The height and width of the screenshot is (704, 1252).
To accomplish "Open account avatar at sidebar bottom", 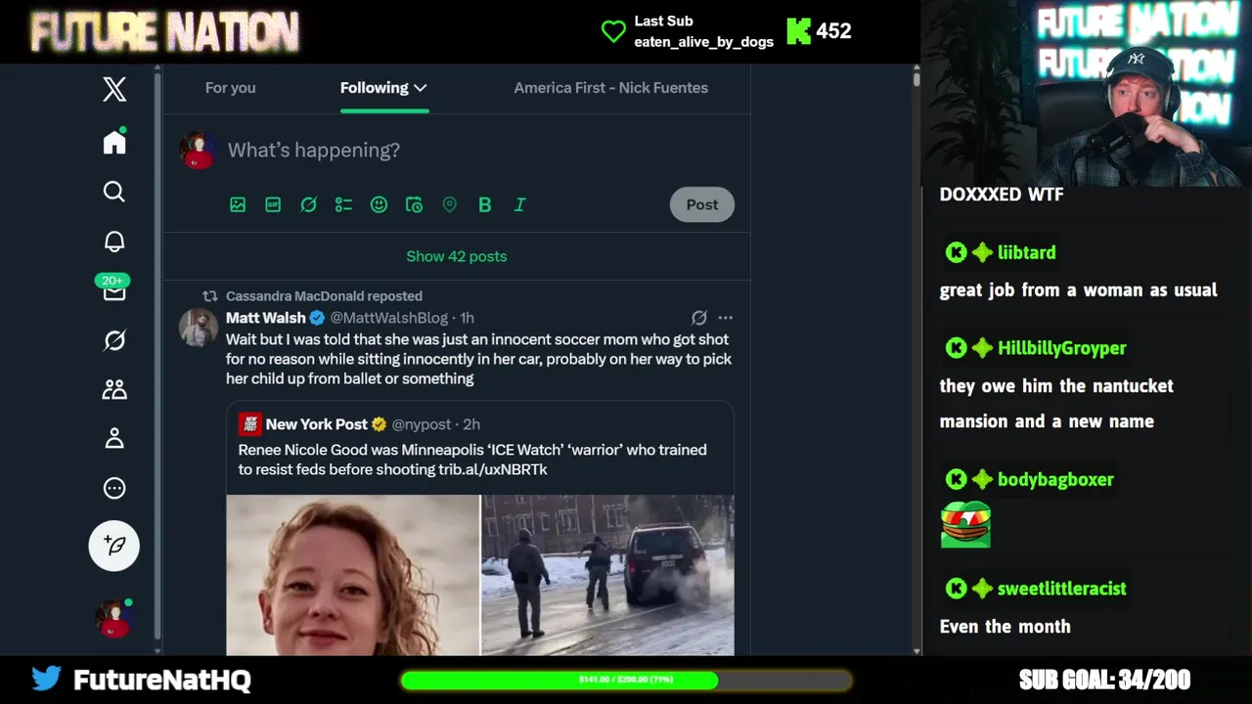I will click(x=113, y=618).
